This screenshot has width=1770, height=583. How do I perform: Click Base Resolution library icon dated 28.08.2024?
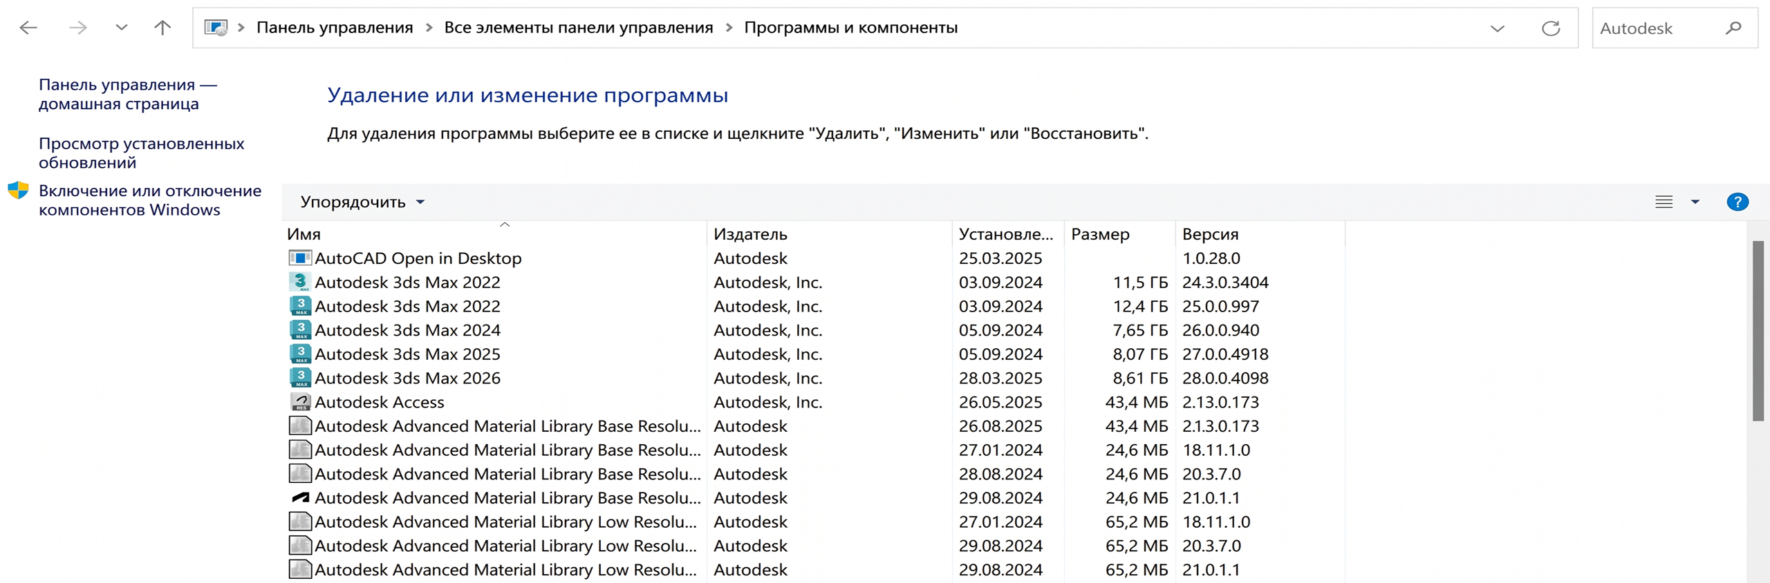[x=300, y=474]
